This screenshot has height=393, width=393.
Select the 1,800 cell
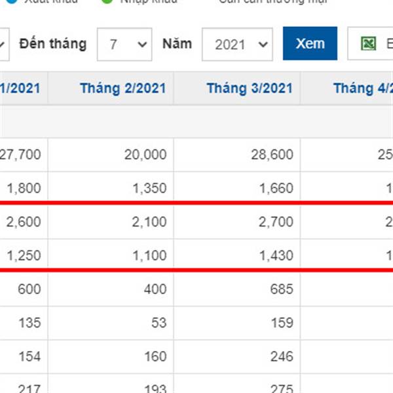(x=24, y=188)
